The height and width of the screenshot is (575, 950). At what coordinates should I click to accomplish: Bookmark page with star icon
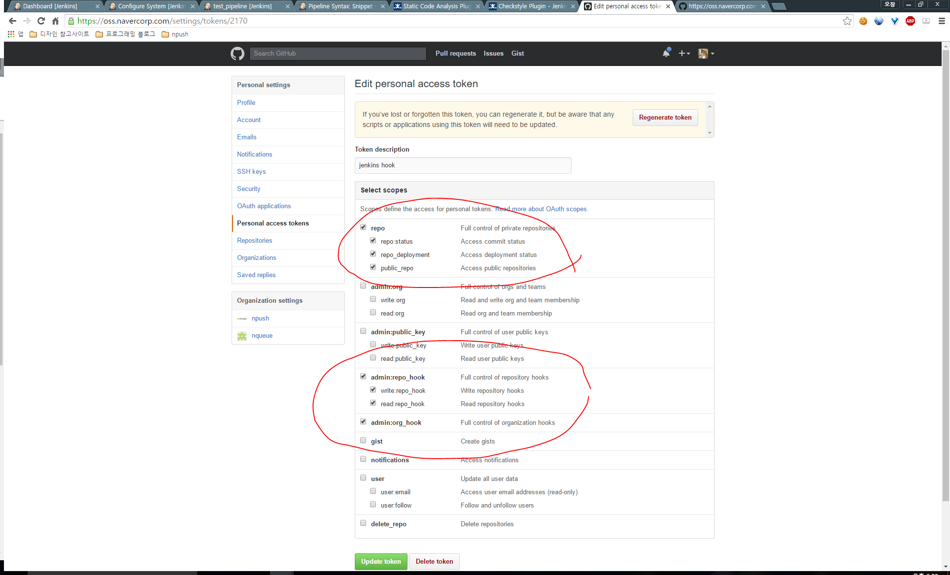point(847,21)
